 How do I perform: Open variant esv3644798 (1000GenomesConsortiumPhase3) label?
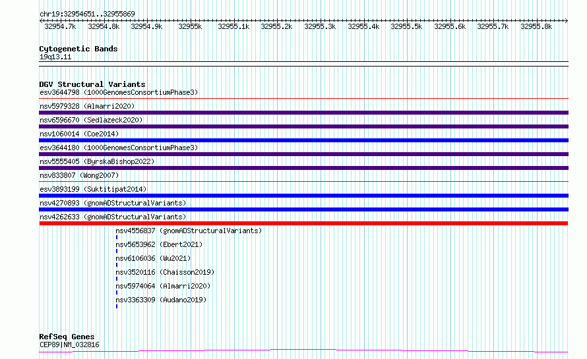[x=119, y=92]
